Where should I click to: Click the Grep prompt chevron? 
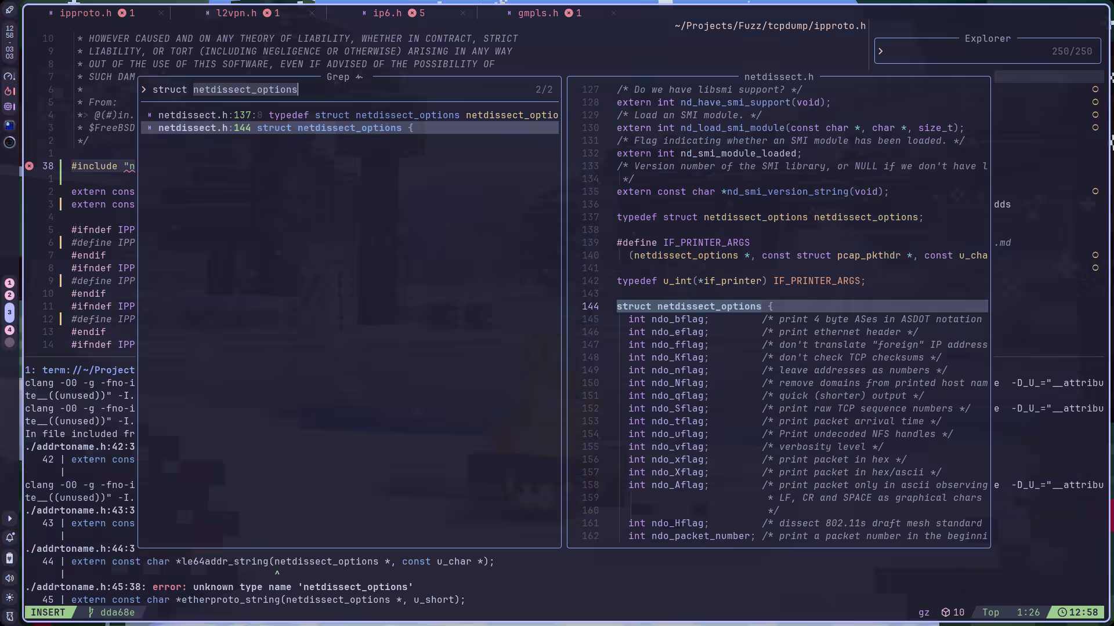pyautogui.click(x=144, y=90)
